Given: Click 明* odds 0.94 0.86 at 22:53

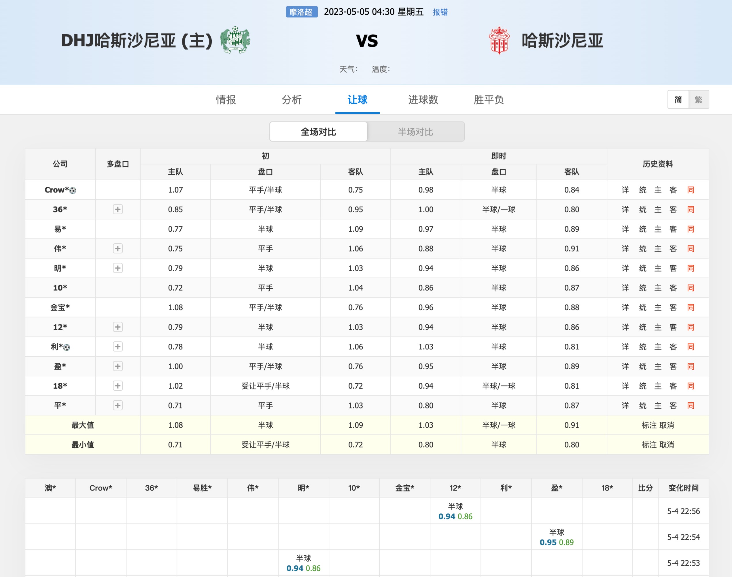Looking at the screenshot, I should [x=303, y=568].
